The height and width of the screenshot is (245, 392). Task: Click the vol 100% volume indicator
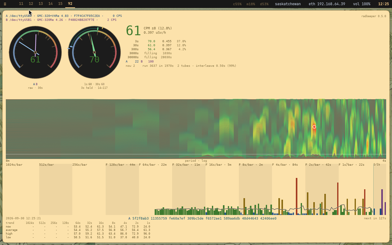point(362,4)
